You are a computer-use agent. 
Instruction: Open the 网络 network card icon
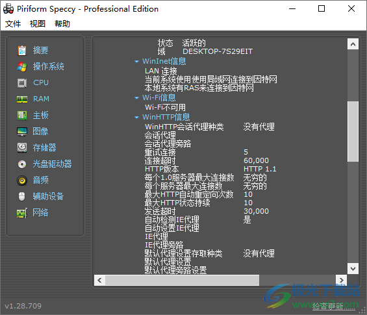coord(22,213)
